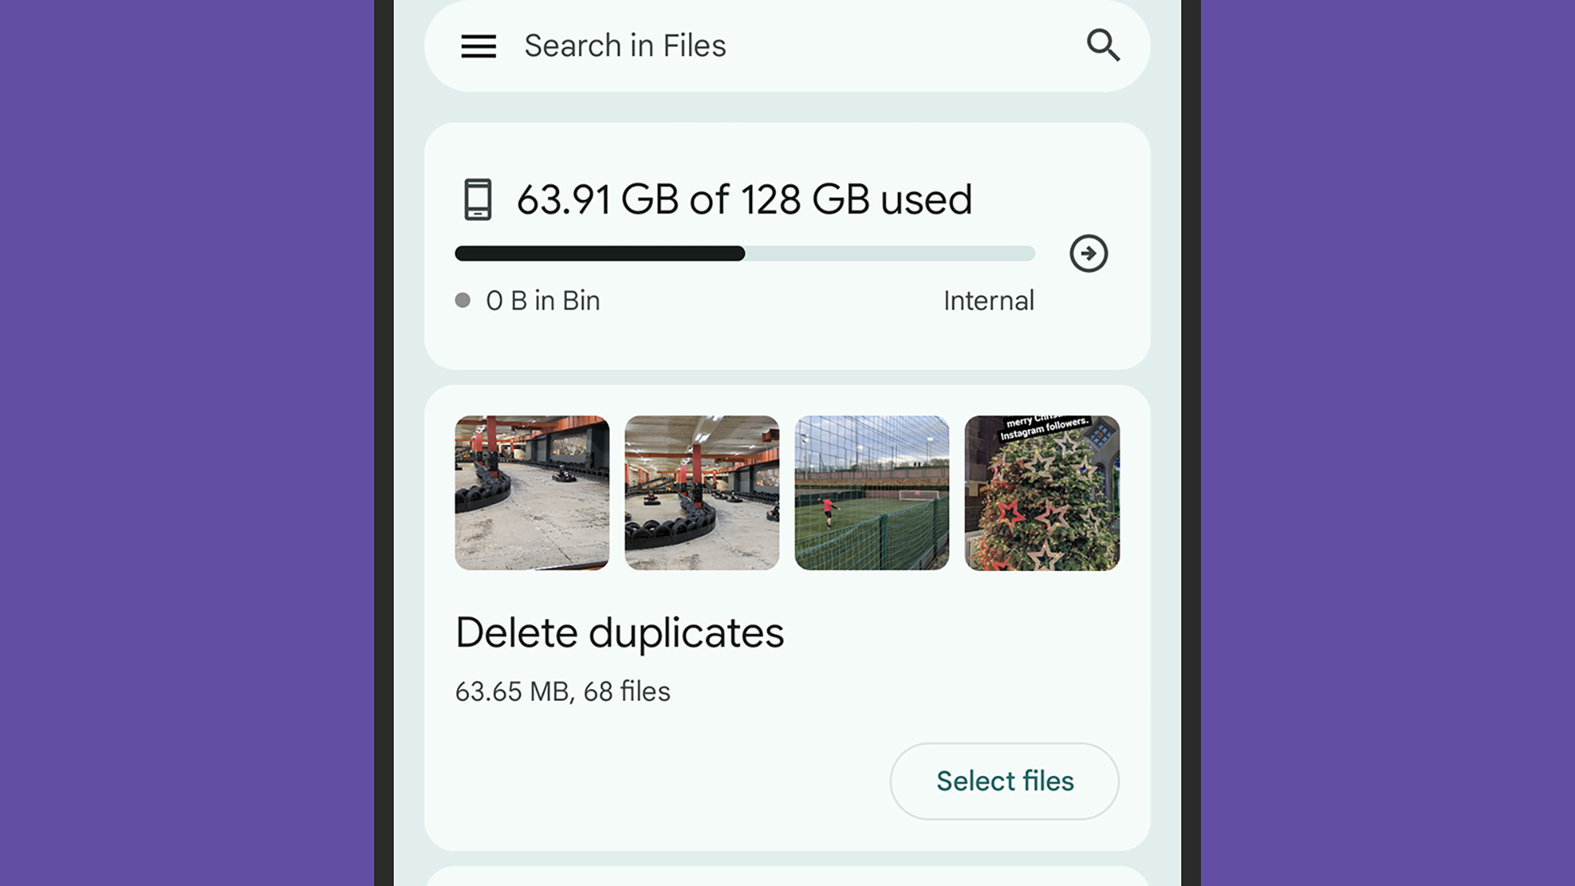Image resolution: width=1575 pixels, height=886 pixels.
Task: Open the Christmas tree photo thumbnail
Action: (1041, 490)
